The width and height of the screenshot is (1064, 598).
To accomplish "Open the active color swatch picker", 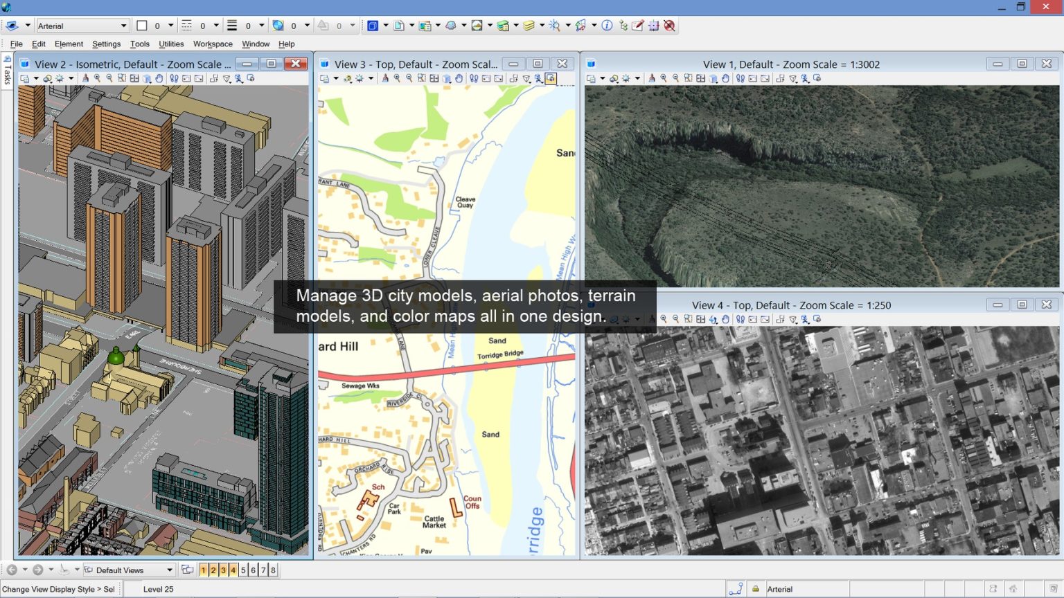I will tap(141, 26).
